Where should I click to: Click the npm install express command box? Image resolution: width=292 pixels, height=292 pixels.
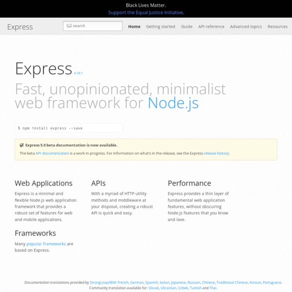pyautogui.click(x=69, y=128)
